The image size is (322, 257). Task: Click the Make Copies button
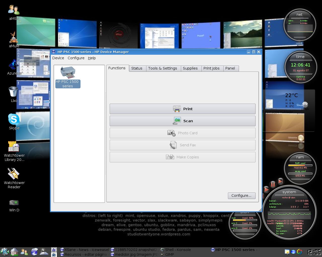coord(183,157)
